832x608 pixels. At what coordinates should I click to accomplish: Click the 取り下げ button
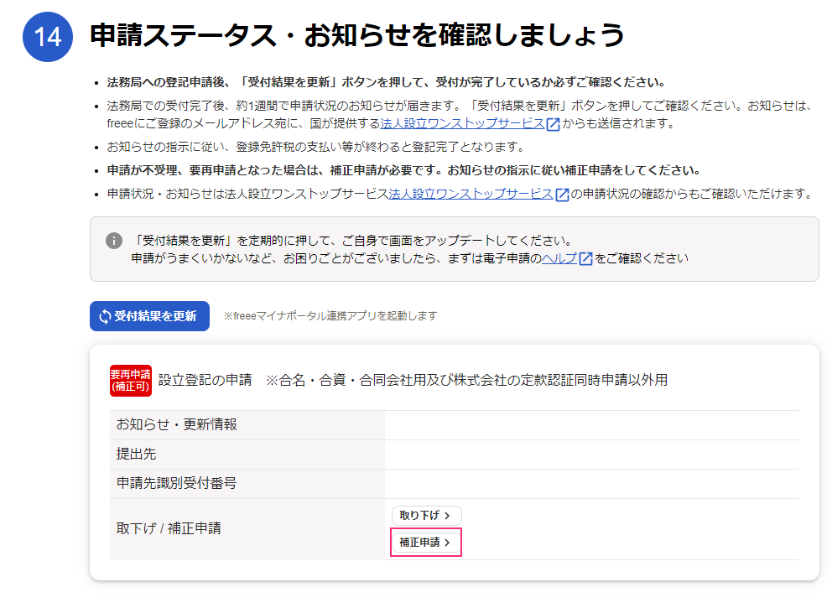click(x=427, y=516)
